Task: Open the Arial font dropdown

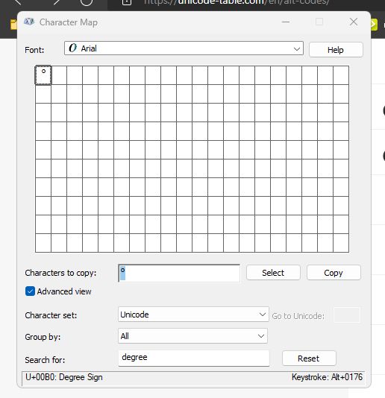Action: coord(184,48)
